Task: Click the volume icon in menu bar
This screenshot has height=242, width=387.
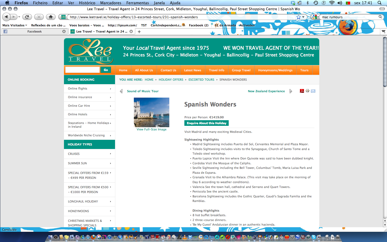Action: point(340,3)
